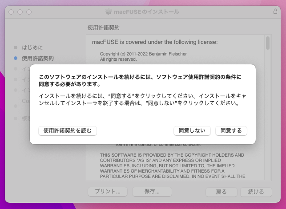Click the lock icon in the title bar

[275, 11]
